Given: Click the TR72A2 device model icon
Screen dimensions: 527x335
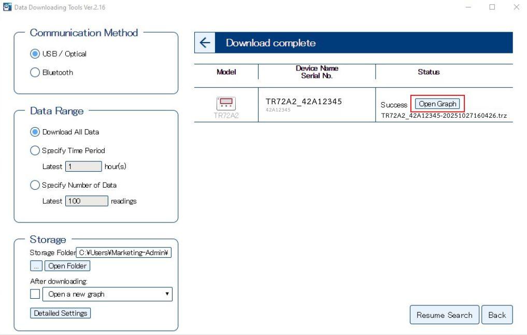Looking at the screenshot, I should tap(226, 103).
